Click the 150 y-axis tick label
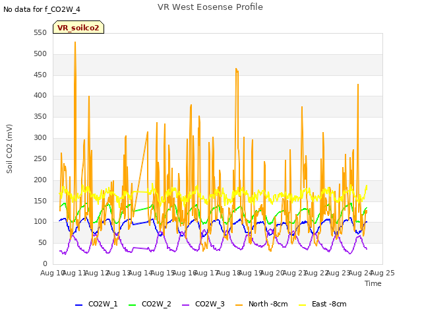This screenshot has width=422, height=317. coord(40,201)
